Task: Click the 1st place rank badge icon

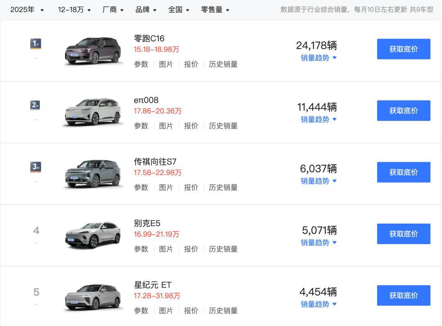Action: (36, 44)
